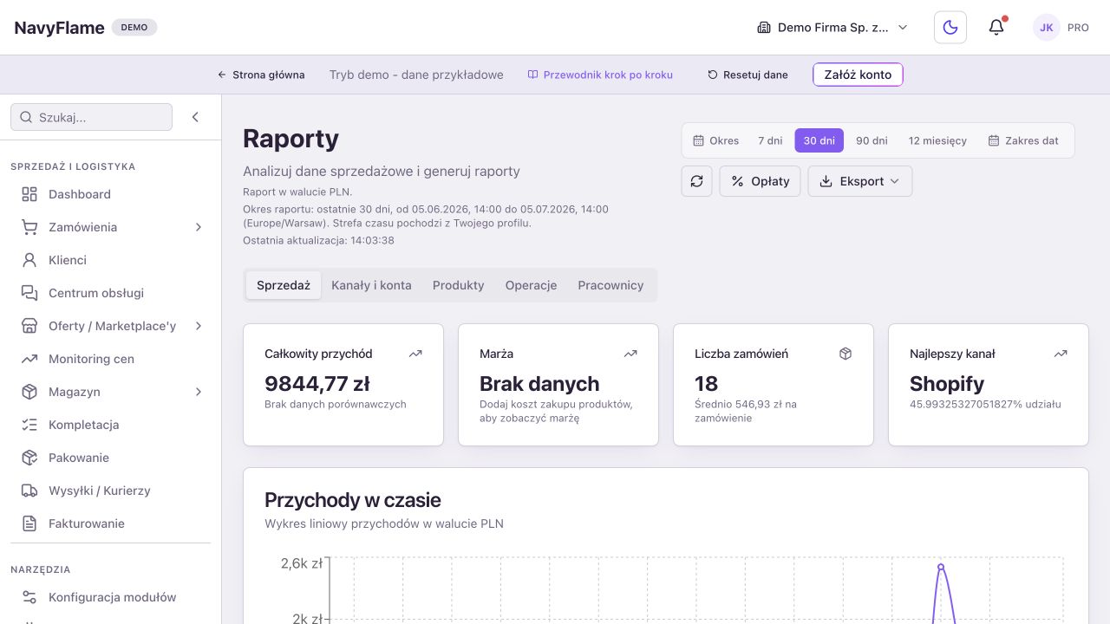Open the Eksport dropdown
The width and height of the screenshot is (1110, 624).
pos(860,181)
